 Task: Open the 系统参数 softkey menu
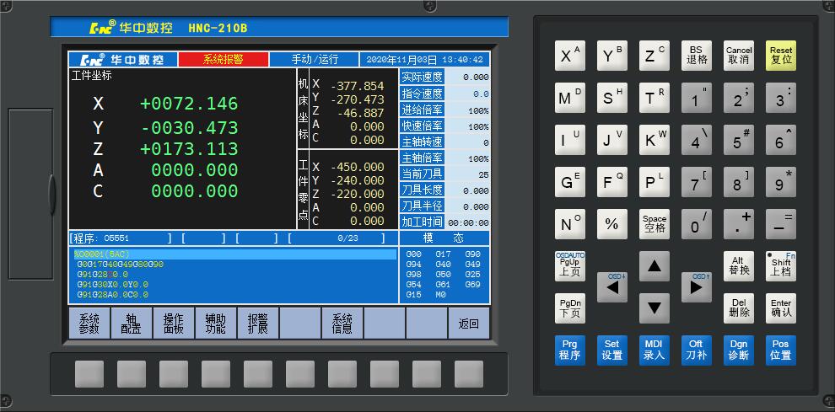pos(89,324)
